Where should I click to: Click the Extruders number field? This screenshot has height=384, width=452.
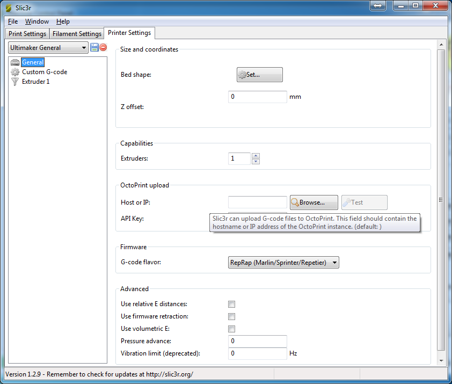click(239, 158)
